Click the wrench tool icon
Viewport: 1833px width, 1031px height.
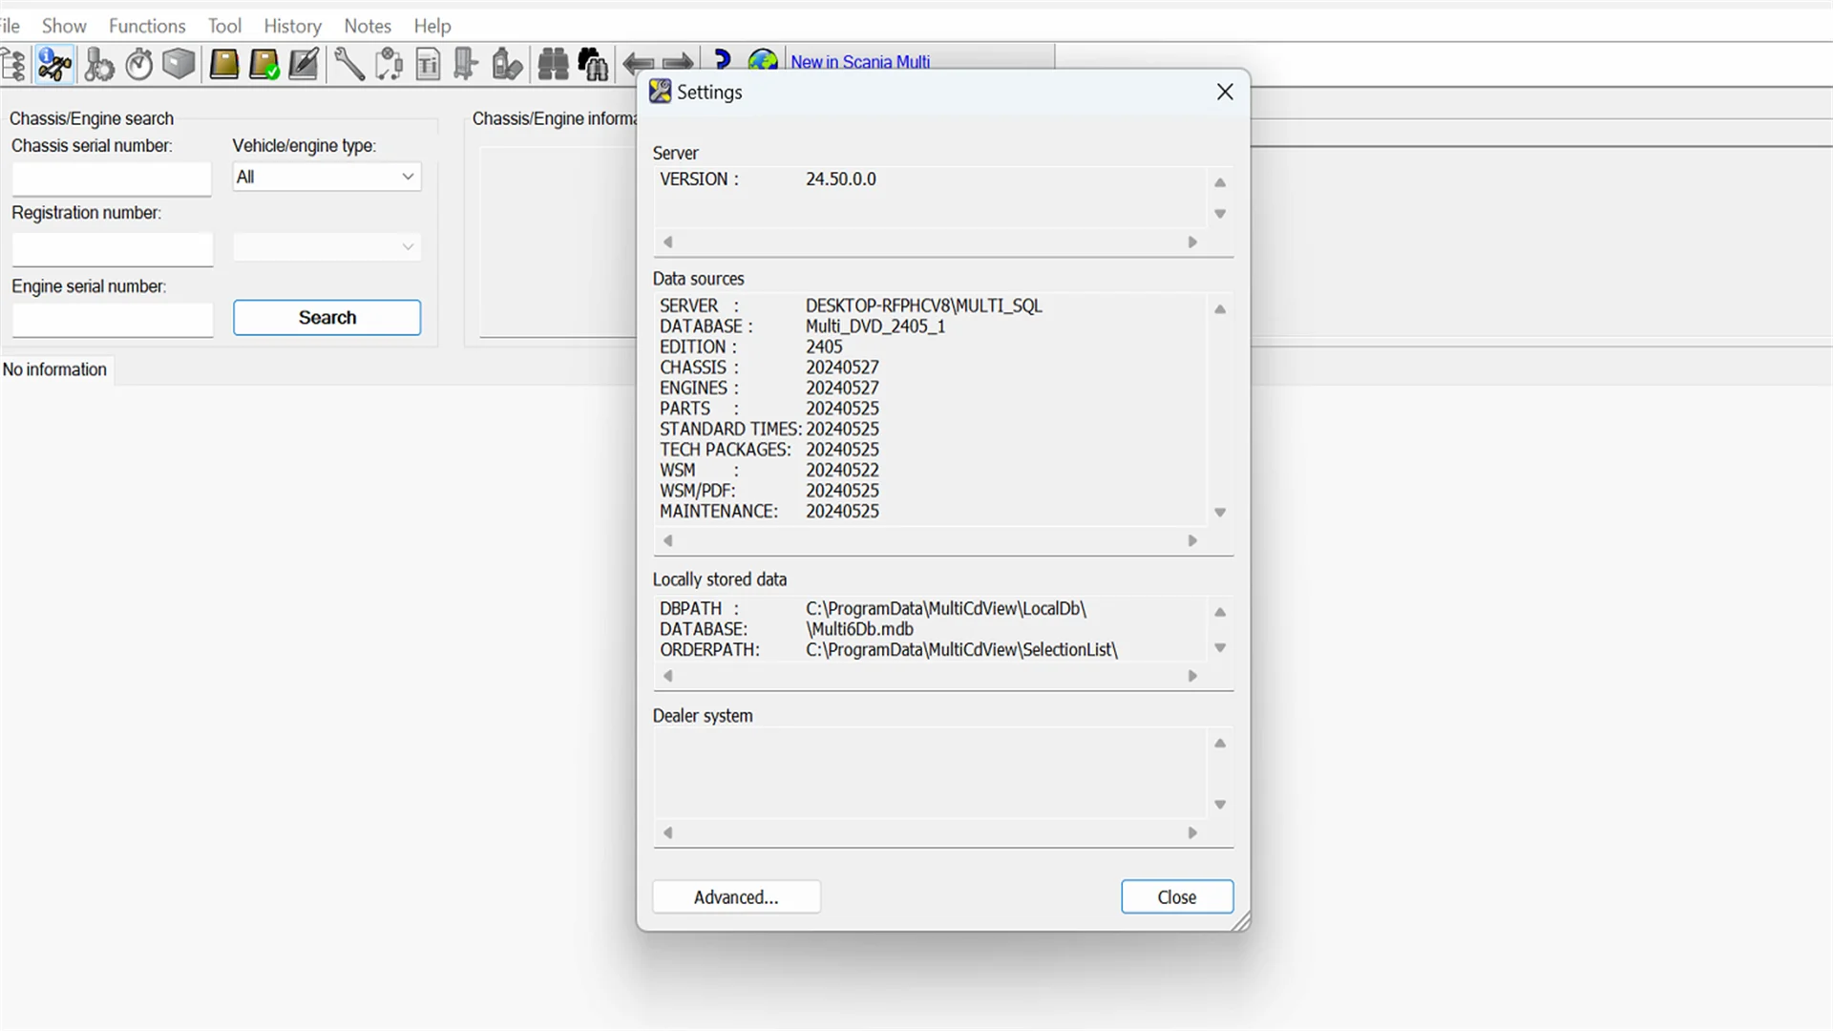pyautogui.click(x=348, y=64)
